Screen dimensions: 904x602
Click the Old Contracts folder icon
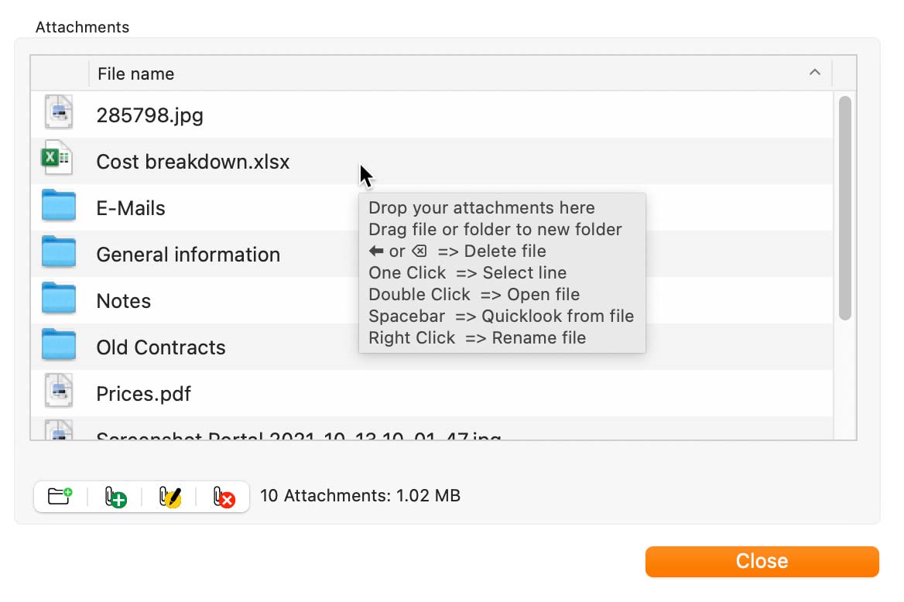coord(58,344)
